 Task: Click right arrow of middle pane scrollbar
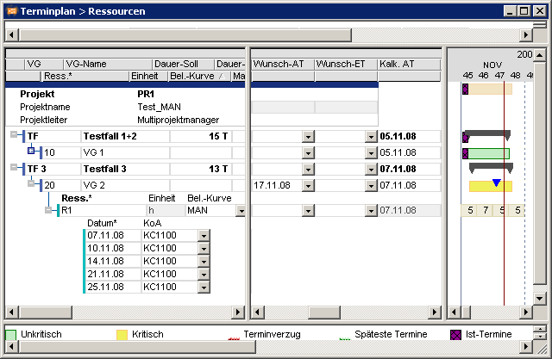pos(435,312)
